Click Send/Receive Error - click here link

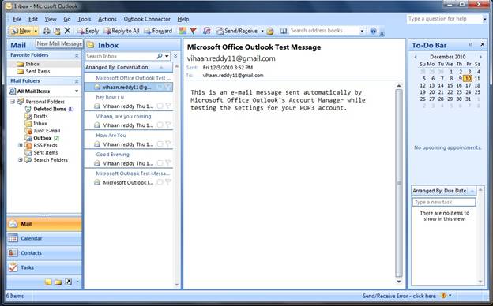[399, 296]
